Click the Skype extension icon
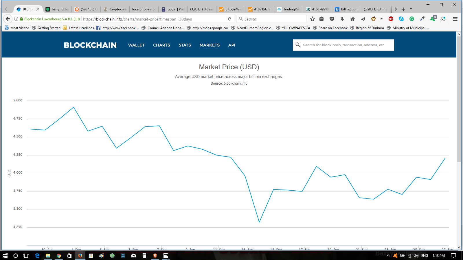 click(x=401, y=19)
